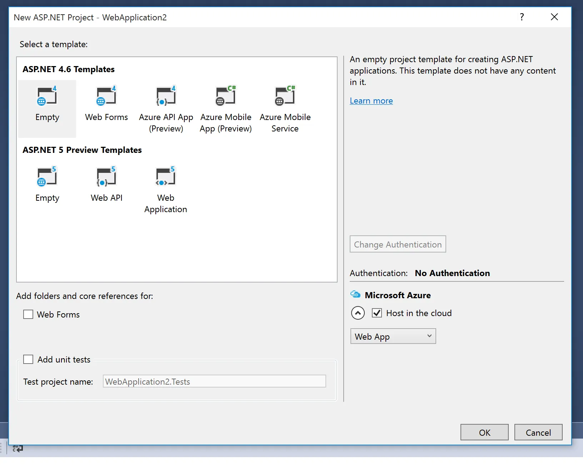Close the New ASP.NET Project dialog

click(554, 17)
